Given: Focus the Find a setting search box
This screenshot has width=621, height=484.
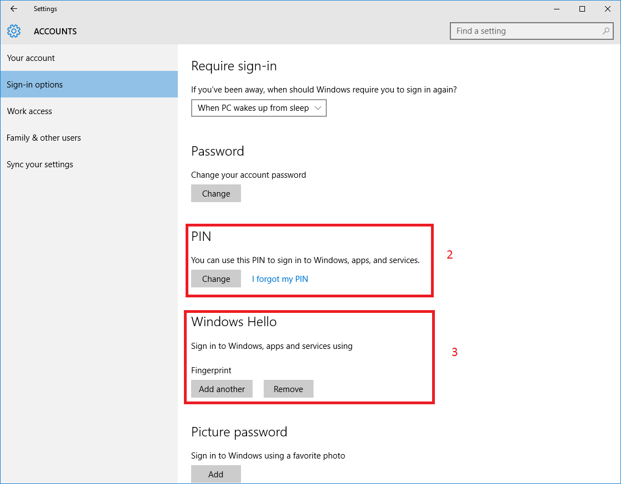Looking at the screenshot, I should coord(531,31).
